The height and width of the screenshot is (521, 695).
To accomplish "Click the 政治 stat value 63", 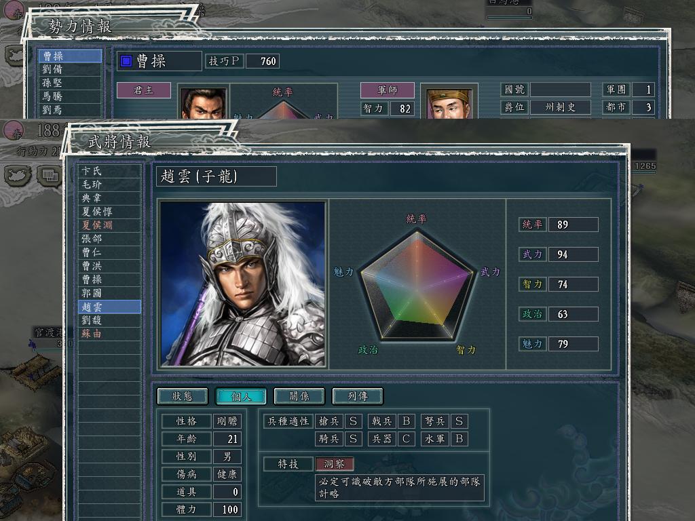I will pos(573,314).
